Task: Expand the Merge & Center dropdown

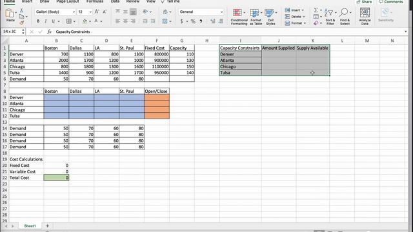Action: 170,21
